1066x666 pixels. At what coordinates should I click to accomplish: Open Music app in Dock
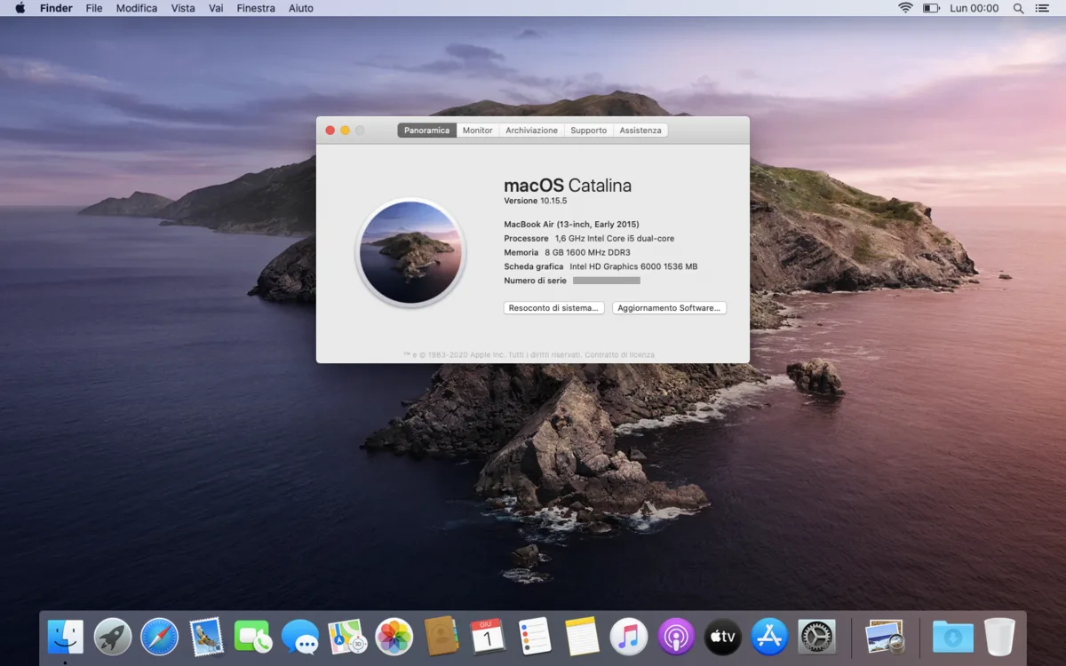pyautogui.click(x=629, y=637)
